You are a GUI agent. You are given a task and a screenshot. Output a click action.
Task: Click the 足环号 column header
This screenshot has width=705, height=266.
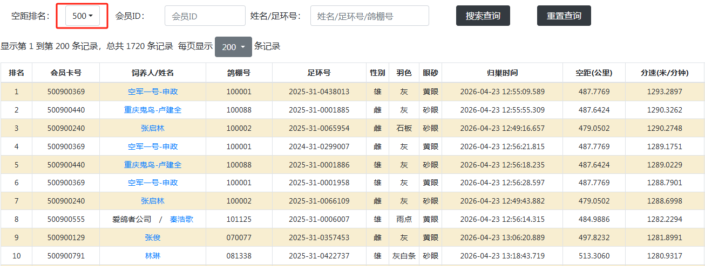pos(319,73)
